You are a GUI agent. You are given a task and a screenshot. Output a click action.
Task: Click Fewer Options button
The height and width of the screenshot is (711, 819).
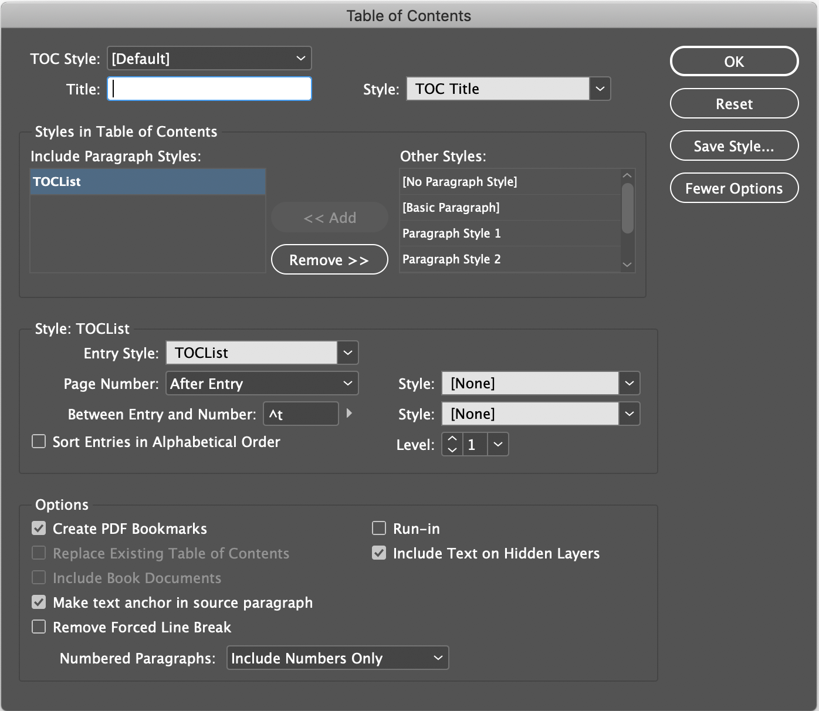click(x=734, y=188)
